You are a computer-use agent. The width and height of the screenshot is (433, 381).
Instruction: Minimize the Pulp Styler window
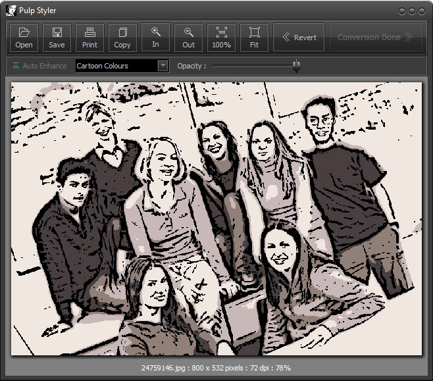pyautogui.click(x=403, y=11)
